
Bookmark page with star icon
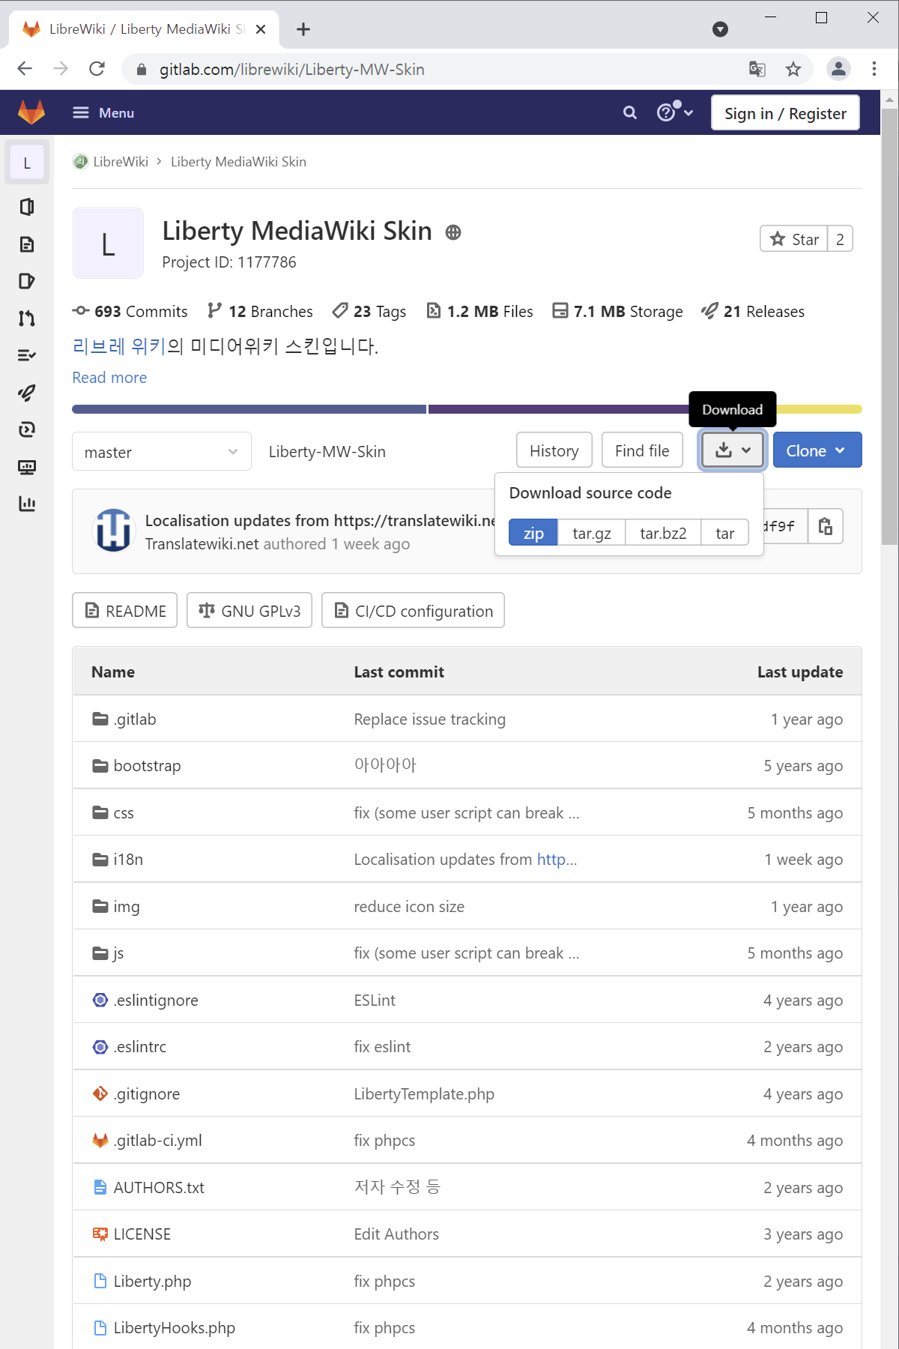(x=793, y=69)
